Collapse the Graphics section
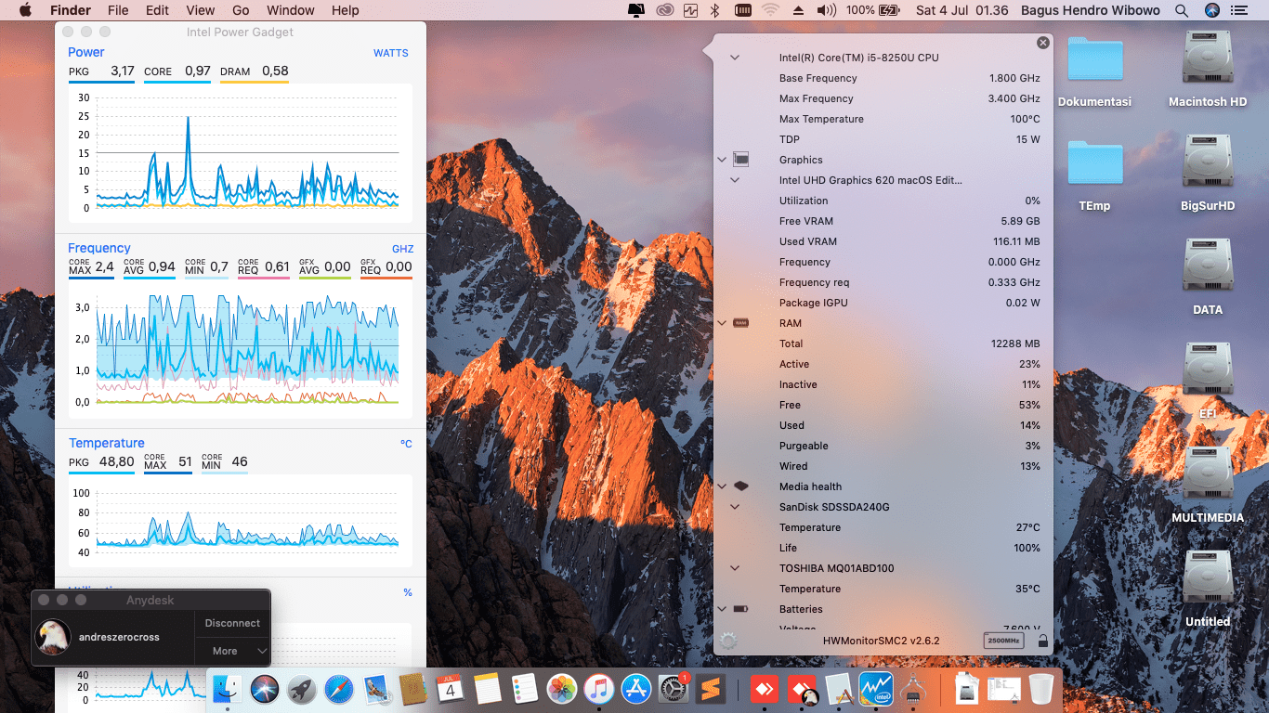The height and width of the screenshot is (713, 1269). coord(722,160)
